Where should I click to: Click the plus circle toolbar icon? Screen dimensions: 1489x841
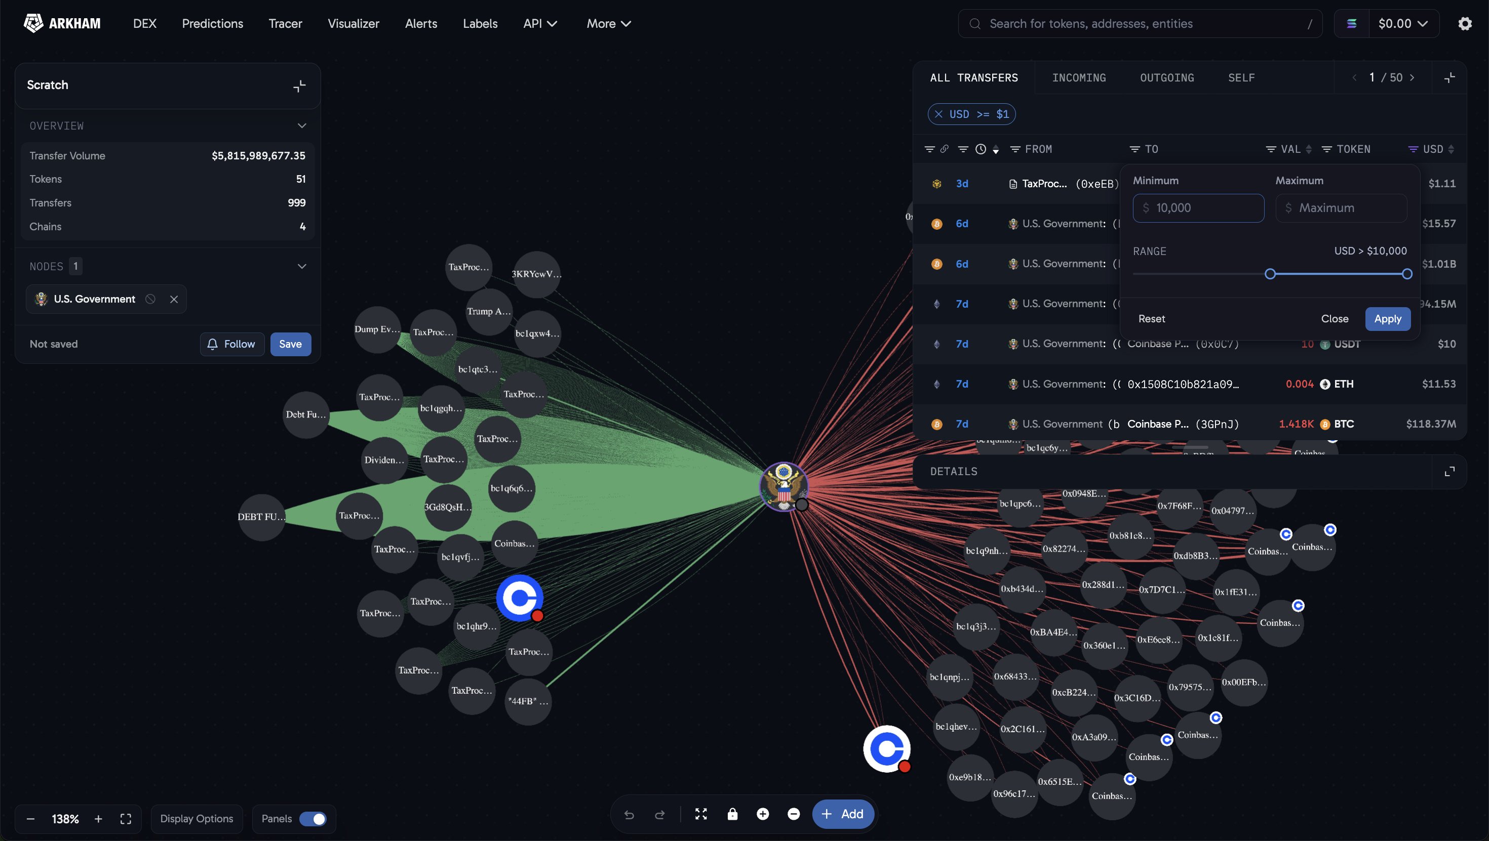click(763, 814)
